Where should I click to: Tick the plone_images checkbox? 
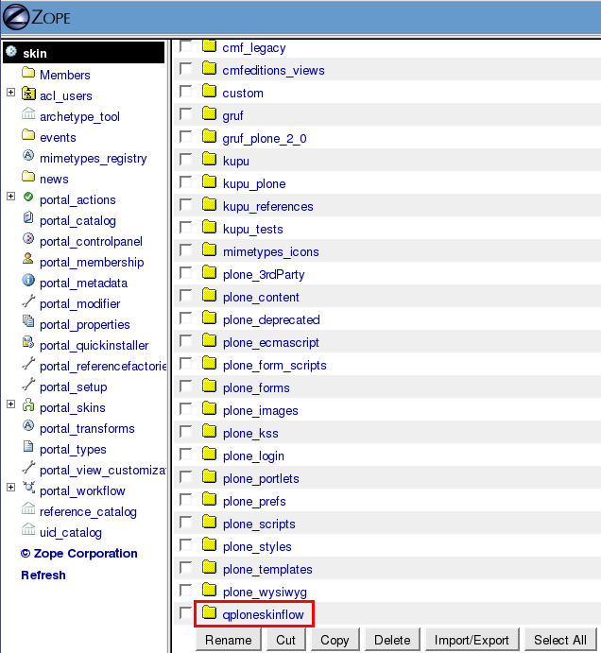pos(185,409)
